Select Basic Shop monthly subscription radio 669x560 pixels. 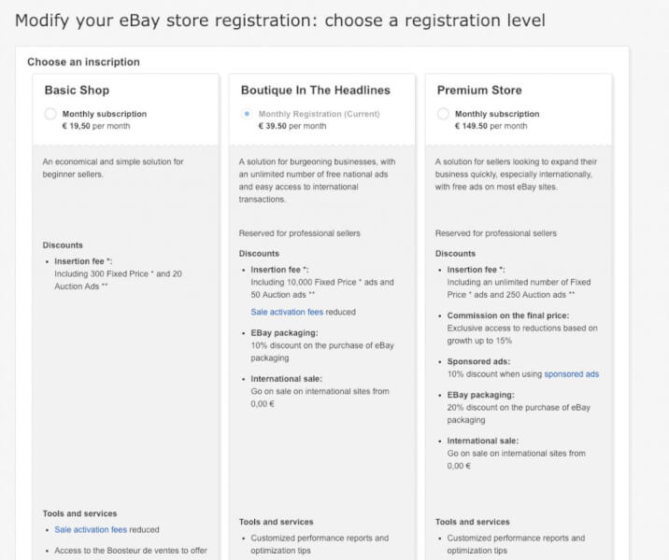point(50,114)
